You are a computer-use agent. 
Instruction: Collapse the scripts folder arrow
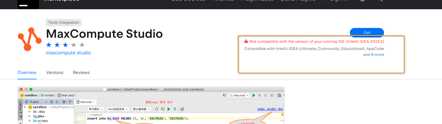(30, 121)
